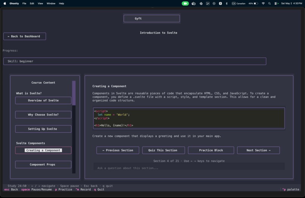The height and width of the screenshot is (198, 305).
Task: Click the battery 45% indicator
Action: click(253, 3)
